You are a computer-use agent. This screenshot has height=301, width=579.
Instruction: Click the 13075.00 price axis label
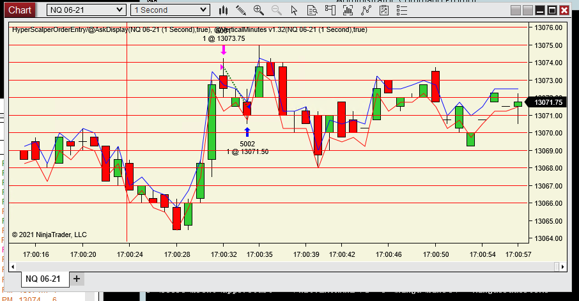click(548, 45)
